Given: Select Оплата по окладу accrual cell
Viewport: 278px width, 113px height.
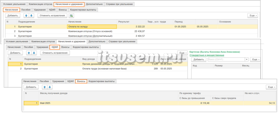Looking at the screenshot, I should point(92,27).
